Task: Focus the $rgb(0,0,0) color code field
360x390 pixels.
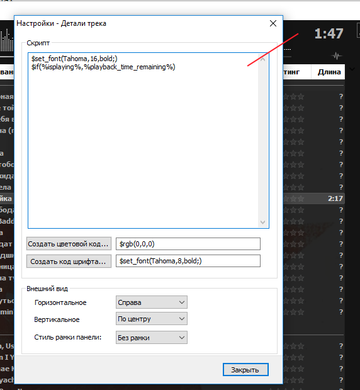Action: pyautogui.click(x=188, y=244)
